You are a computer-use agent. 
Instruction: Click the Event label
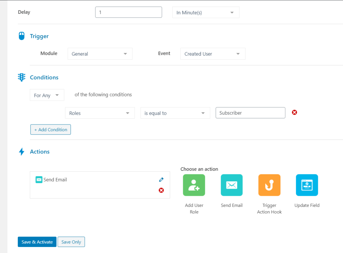pos(164,53)
